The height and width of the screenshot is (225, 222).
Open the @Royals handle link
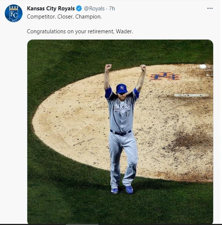tap(95, 9)
